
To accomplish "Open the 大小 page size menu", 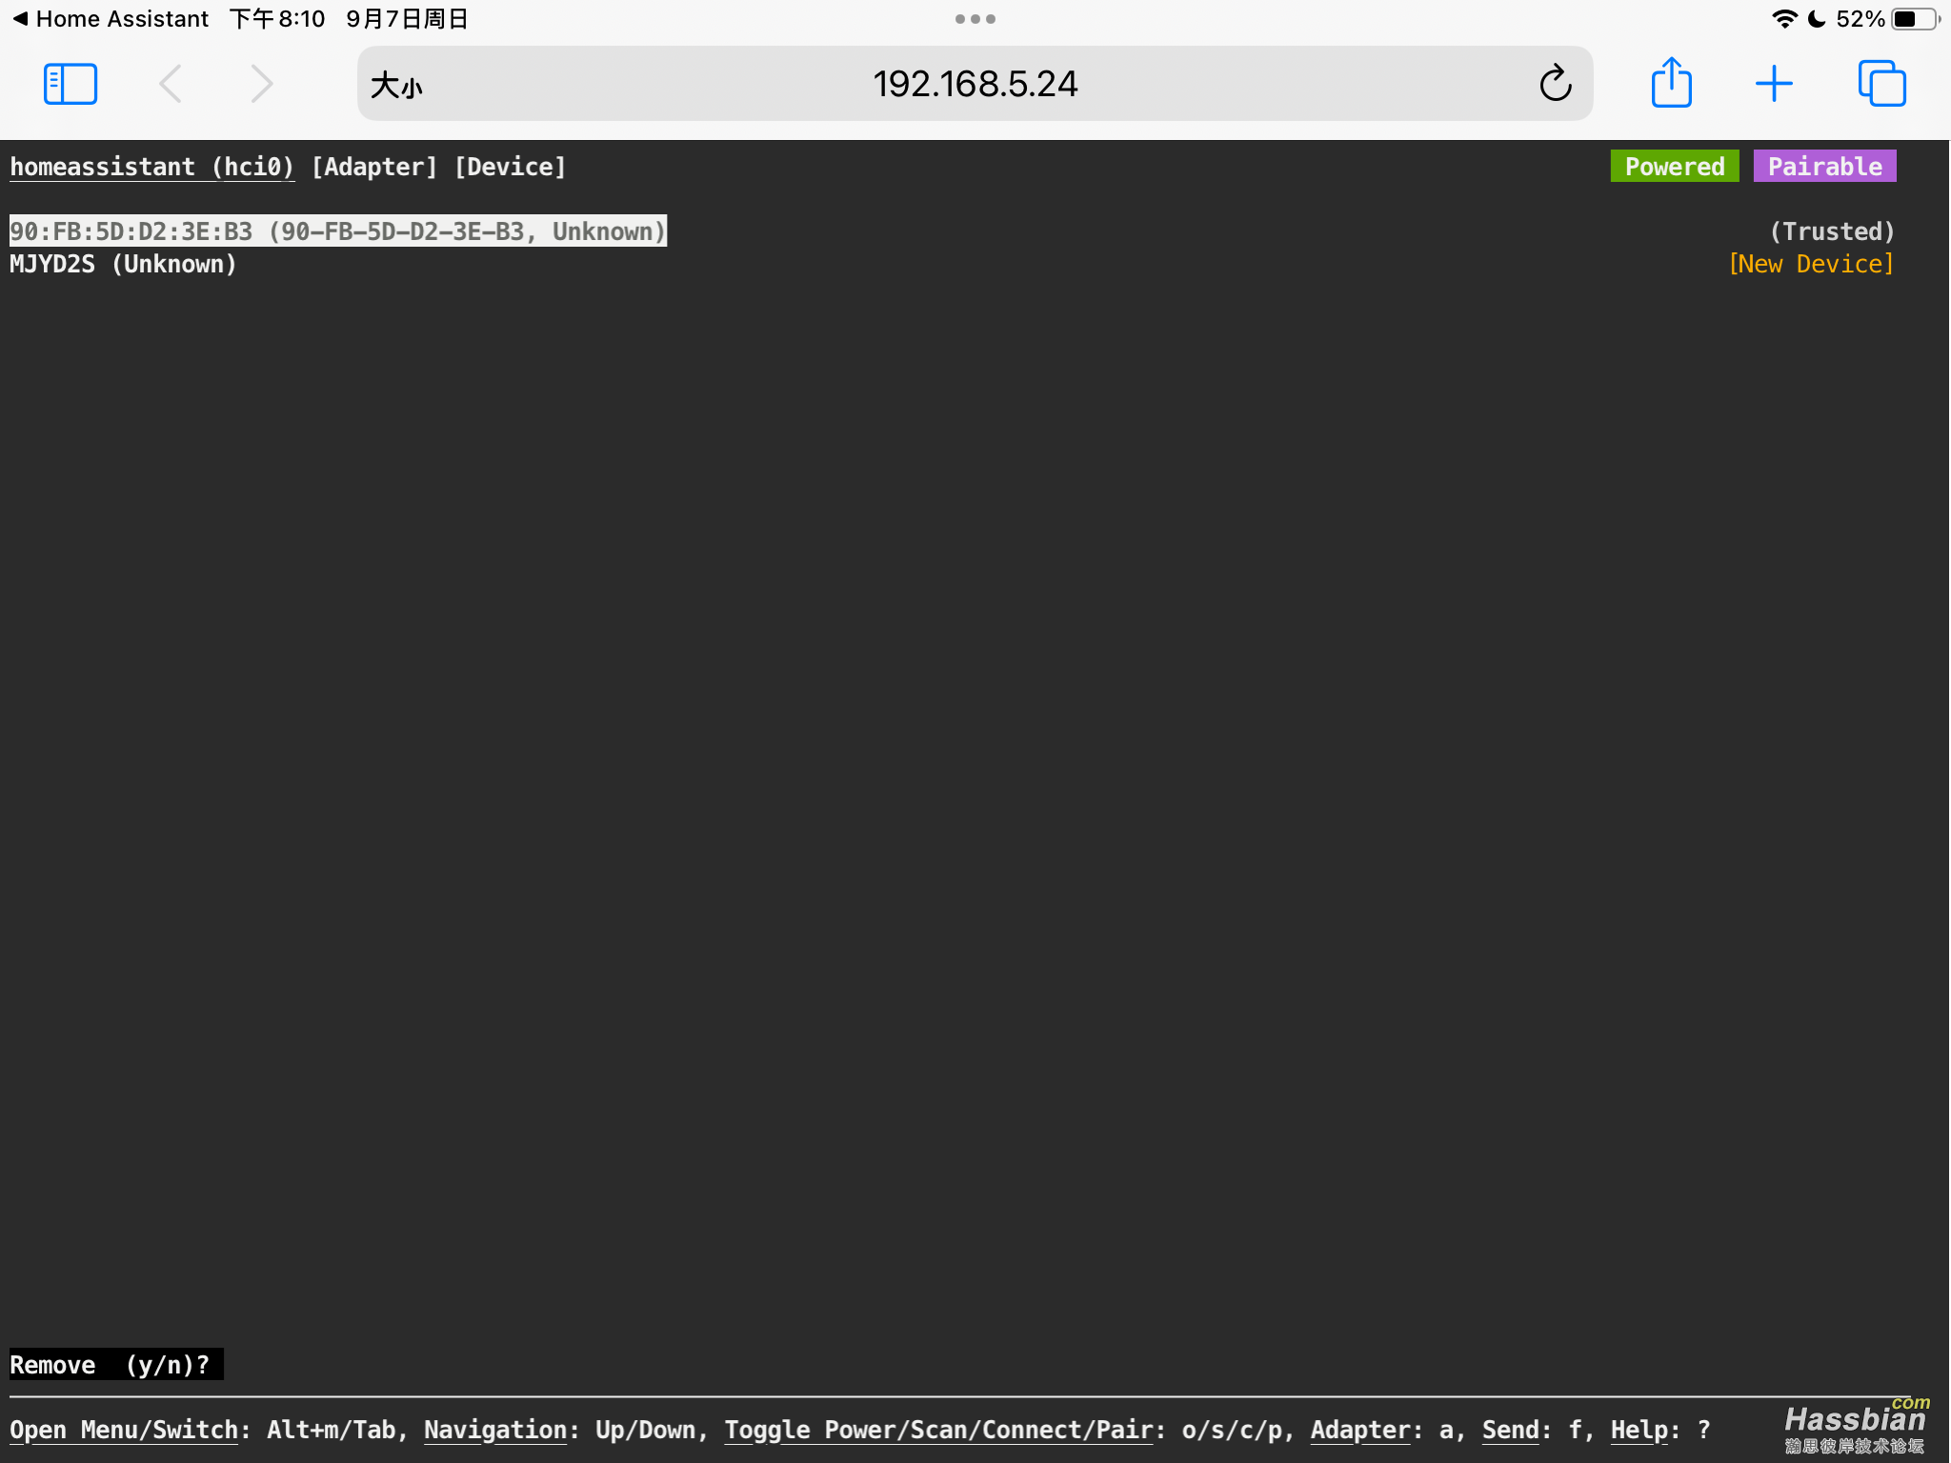I will pos(396,85).
